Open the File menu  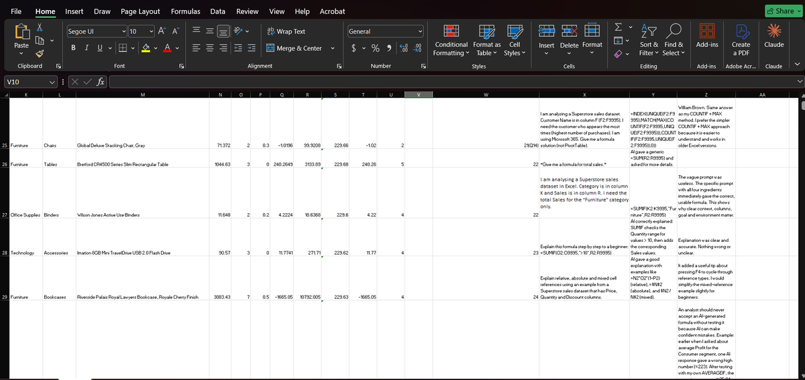pos(17,11)
